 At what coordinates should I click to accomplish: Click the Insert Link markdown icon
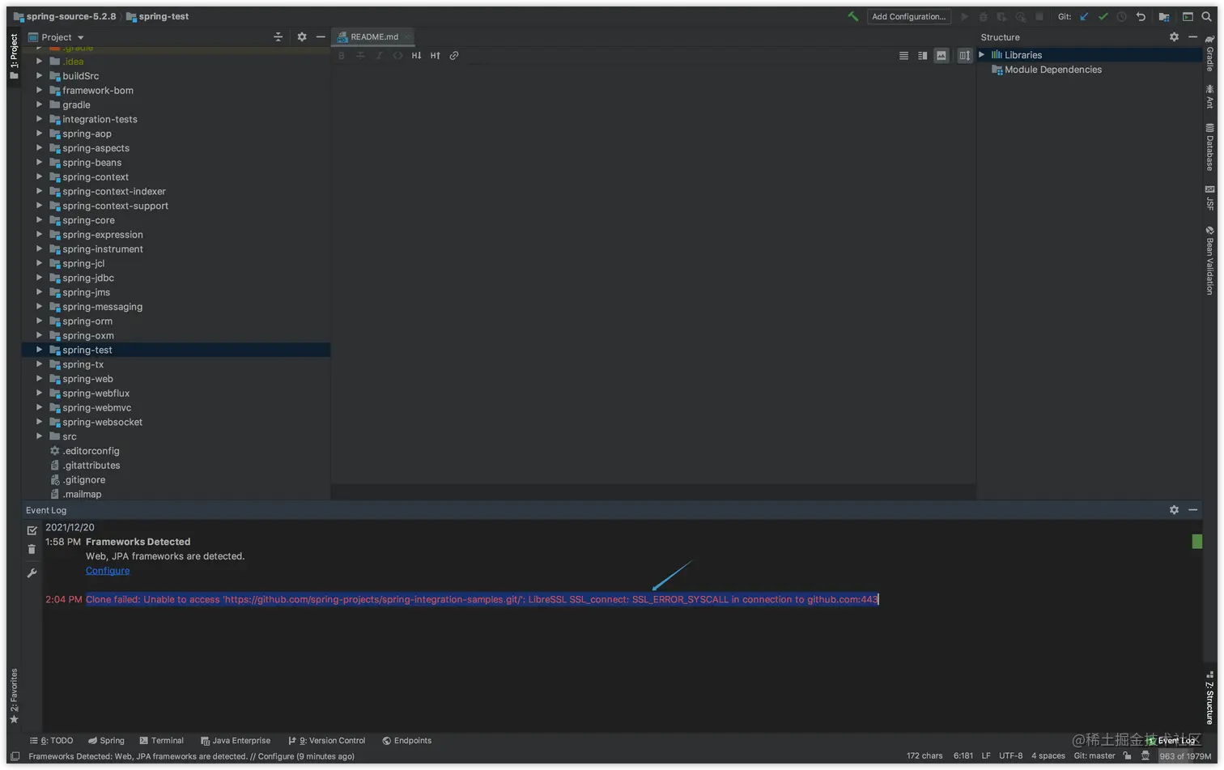[454, 56]
